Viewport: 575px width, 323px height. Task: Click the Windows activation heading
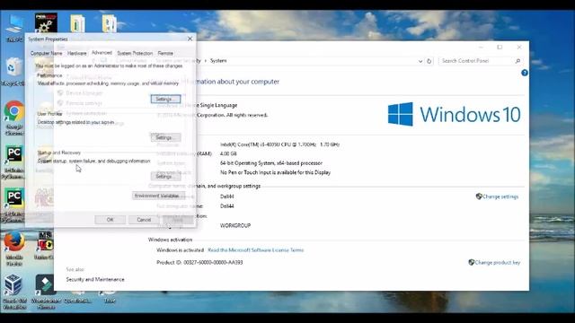(x=170, y=240)
